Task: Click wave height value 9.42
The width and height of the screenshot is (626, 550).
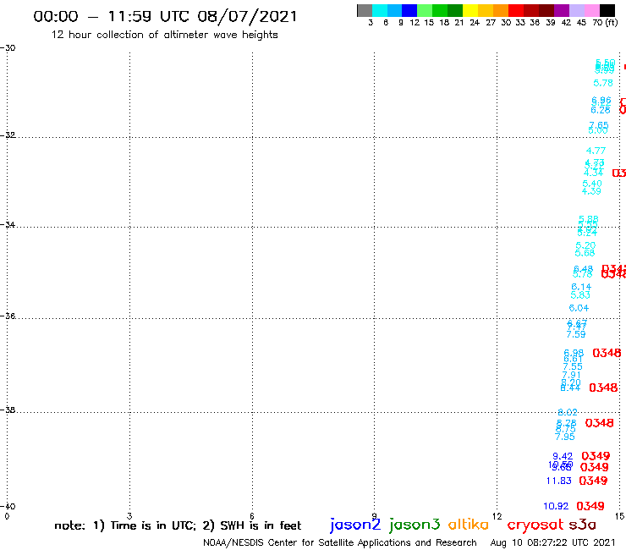Action: (563, 456)
